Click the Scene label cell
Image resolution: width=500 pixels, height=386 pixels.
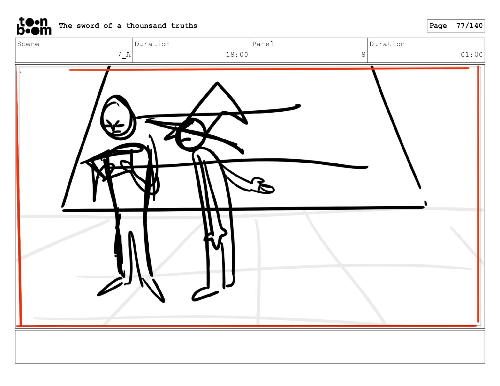tap(74, 50)
